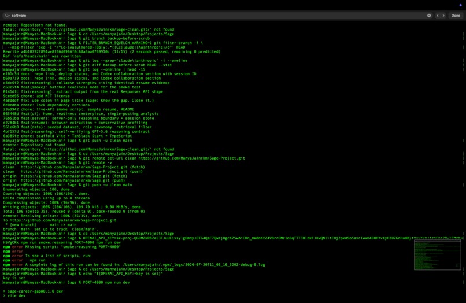This screenshot has width=466, height=303.
Task: Click "Ref 'refs/heads/main' was rewritten"
Action: [x=42, y=56]
